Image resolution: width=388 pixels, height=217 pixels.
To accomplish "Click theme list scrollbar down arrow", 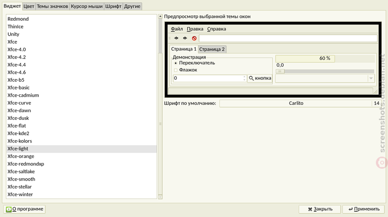I will pyautogui.click(x=160, y=197).
